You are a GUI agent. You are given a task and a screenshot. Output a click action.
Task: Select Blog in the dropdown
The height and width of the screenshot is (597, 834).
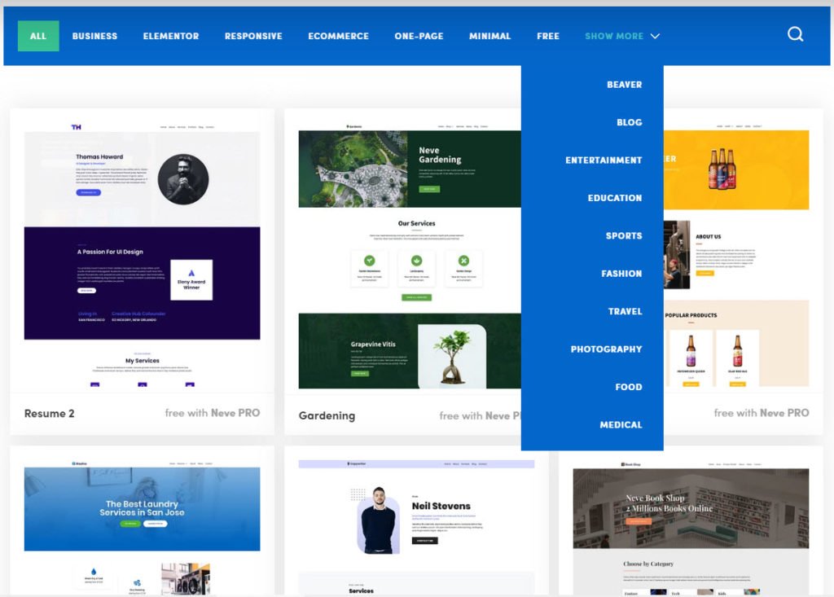tap(630, 122)
